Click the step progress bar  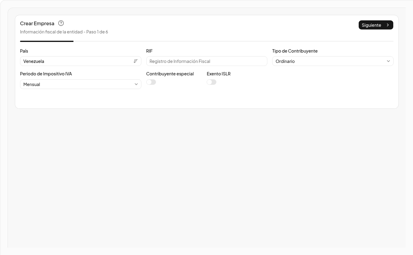pyautogui.click(x=207, y=41)
